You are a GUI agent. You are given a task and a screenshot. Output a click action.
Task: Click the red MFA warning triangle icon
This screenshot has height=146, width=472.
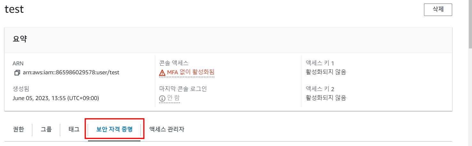click(x=162, y=73)
